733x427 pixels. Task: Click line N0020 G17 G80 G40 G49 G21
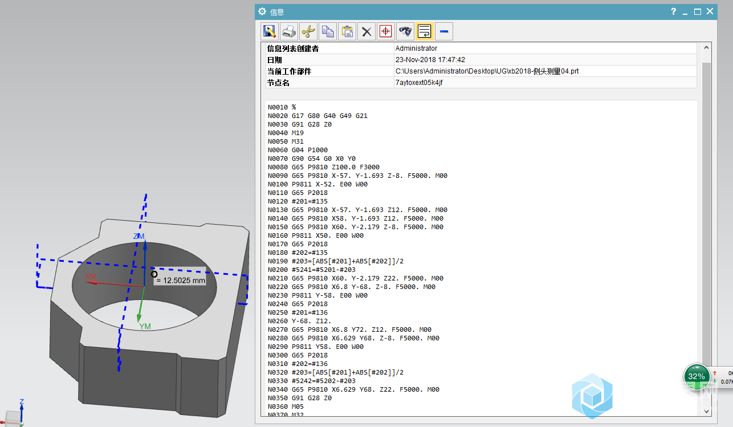(x=317, y=116)
